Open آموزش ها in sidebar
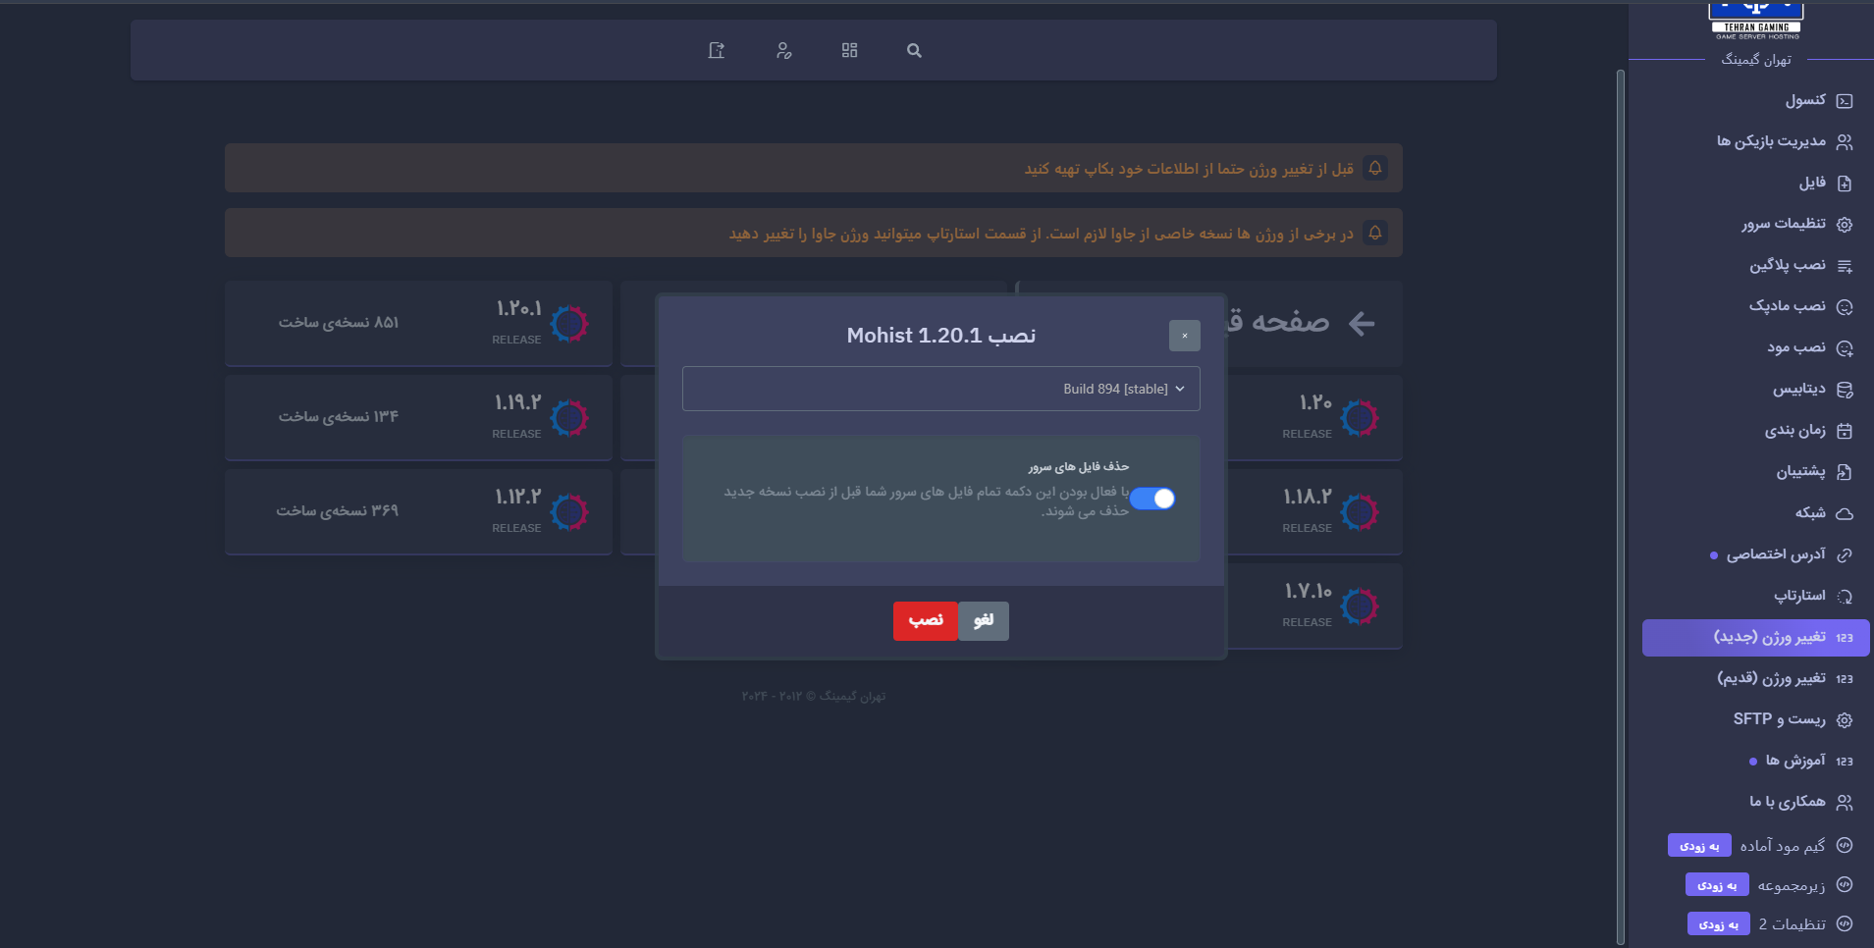Viewport: 1874px width, 948px height. tap(1756, 762)
